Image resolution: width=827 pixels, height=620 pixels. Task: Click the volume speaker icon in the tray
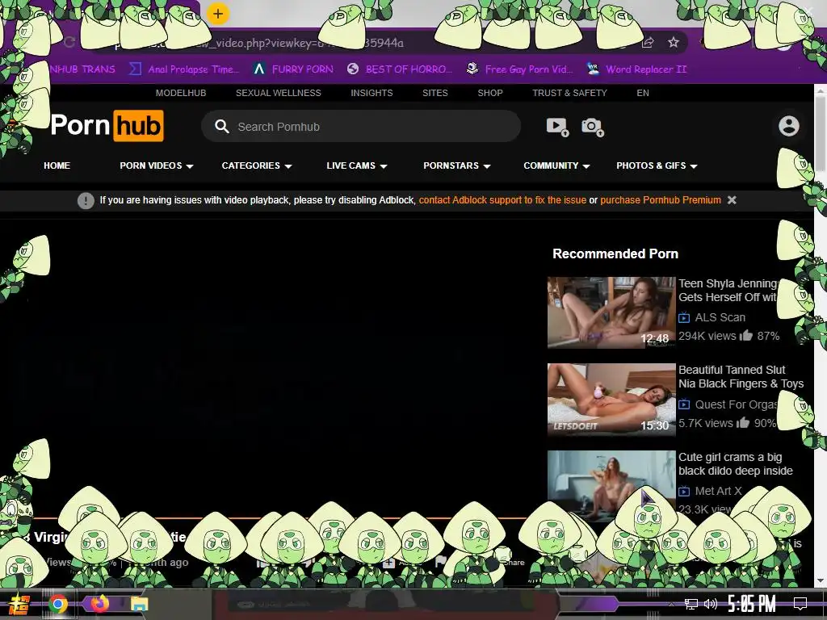point(711,604)
